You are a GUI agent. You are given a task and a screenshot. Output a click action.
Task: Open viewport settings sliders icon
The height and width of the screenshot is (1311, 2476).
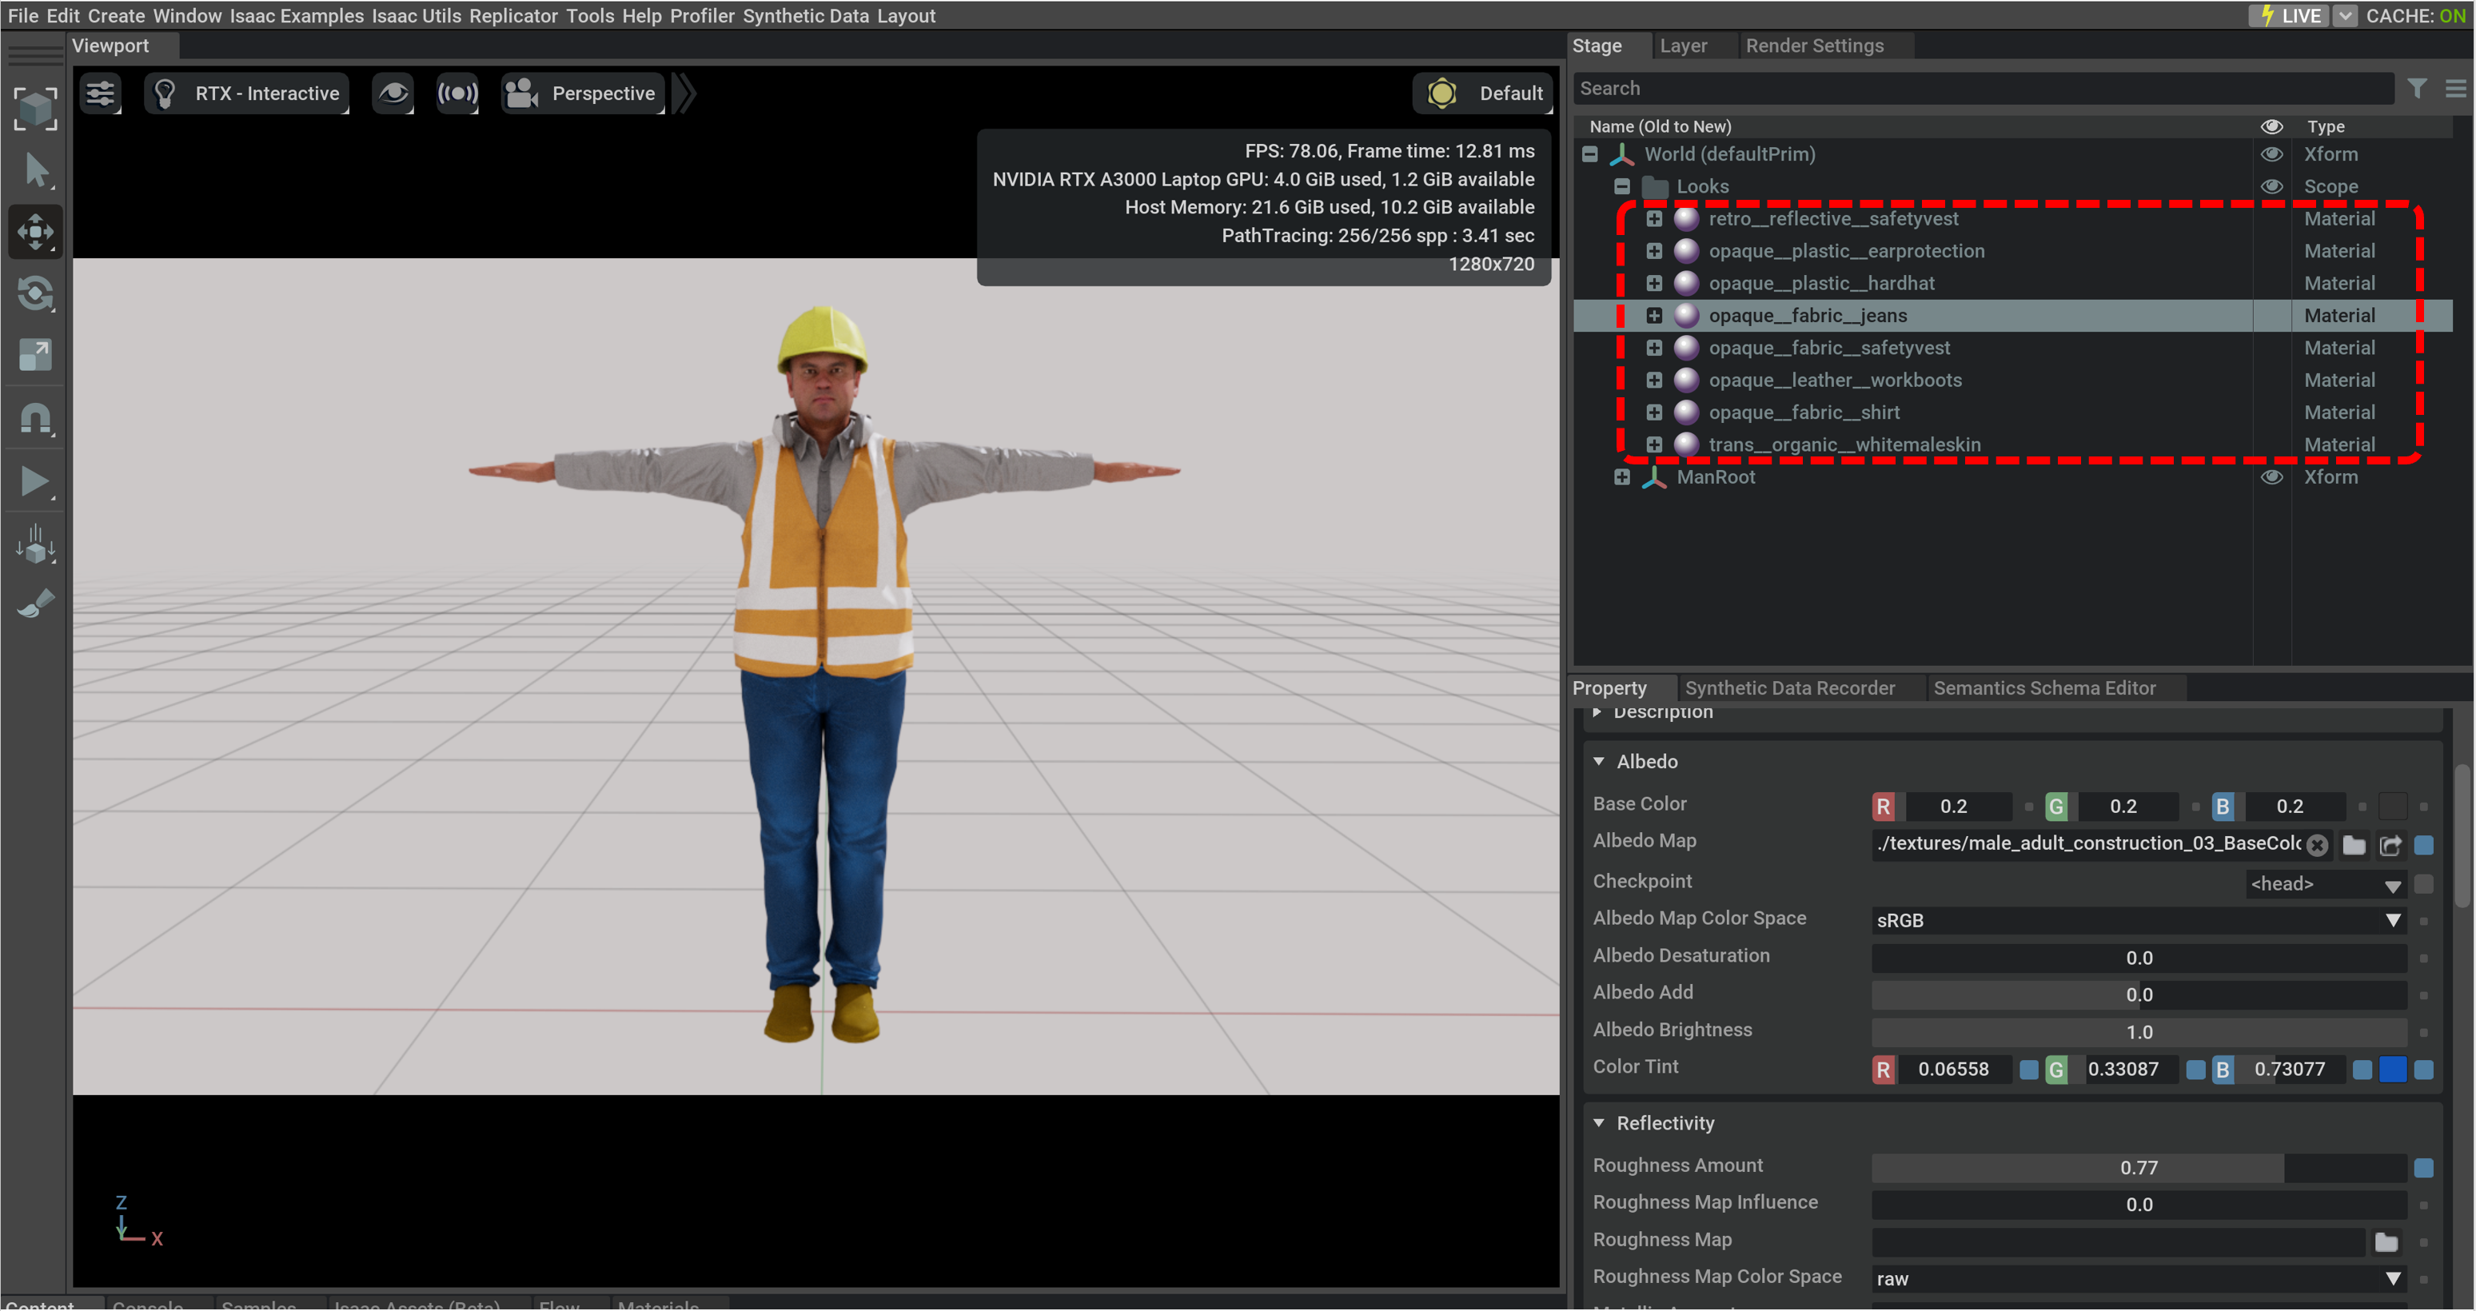101,94
